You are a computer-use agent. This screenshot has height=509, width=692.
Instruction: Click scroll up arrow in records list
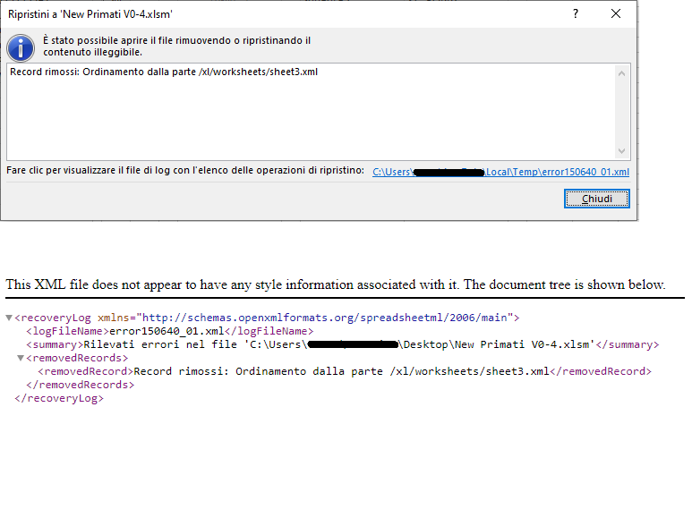621,73
